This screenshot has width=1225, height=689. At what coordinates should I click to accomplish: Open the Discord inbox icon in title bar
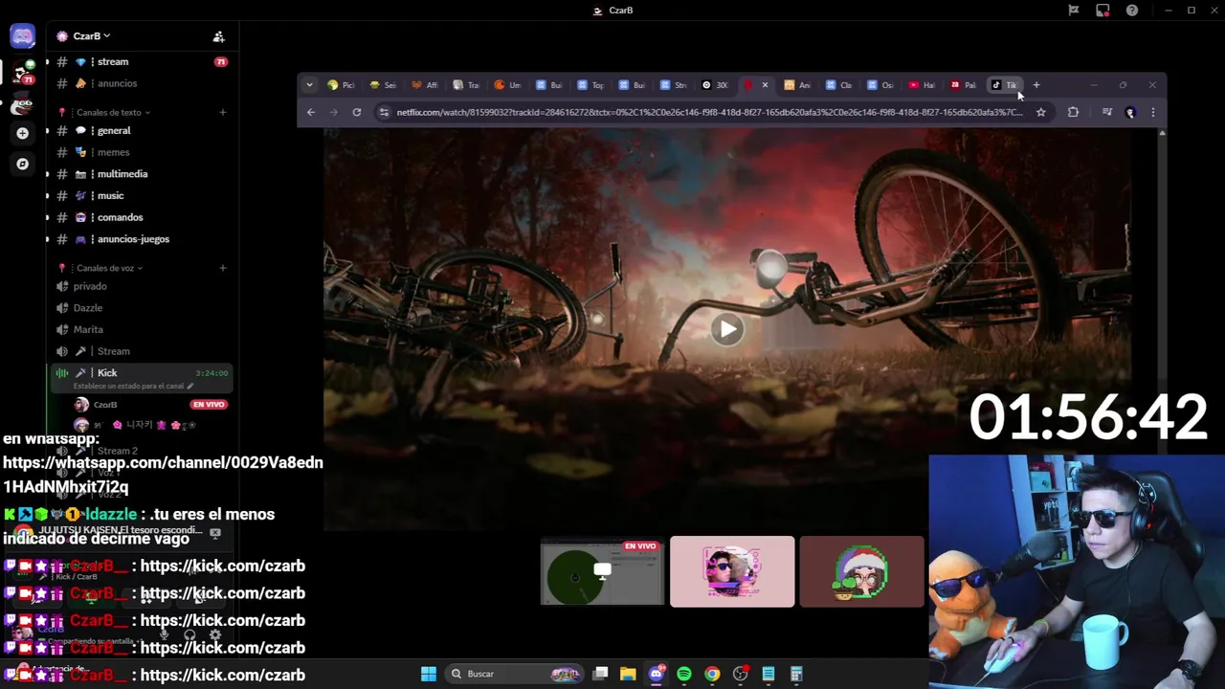(x=1102, y=11)
